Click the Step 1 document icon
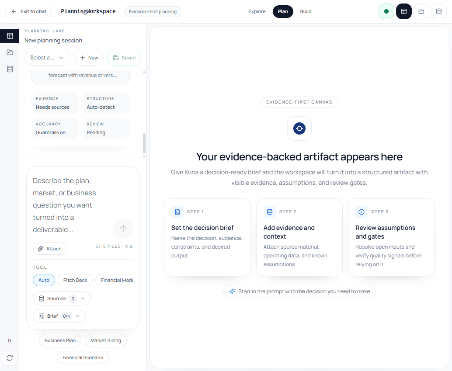The image size is (452, 371). [177, 212]
